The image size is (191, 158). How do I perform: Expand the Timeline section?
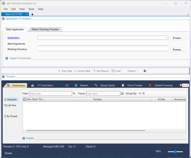[x=3, y=77]
